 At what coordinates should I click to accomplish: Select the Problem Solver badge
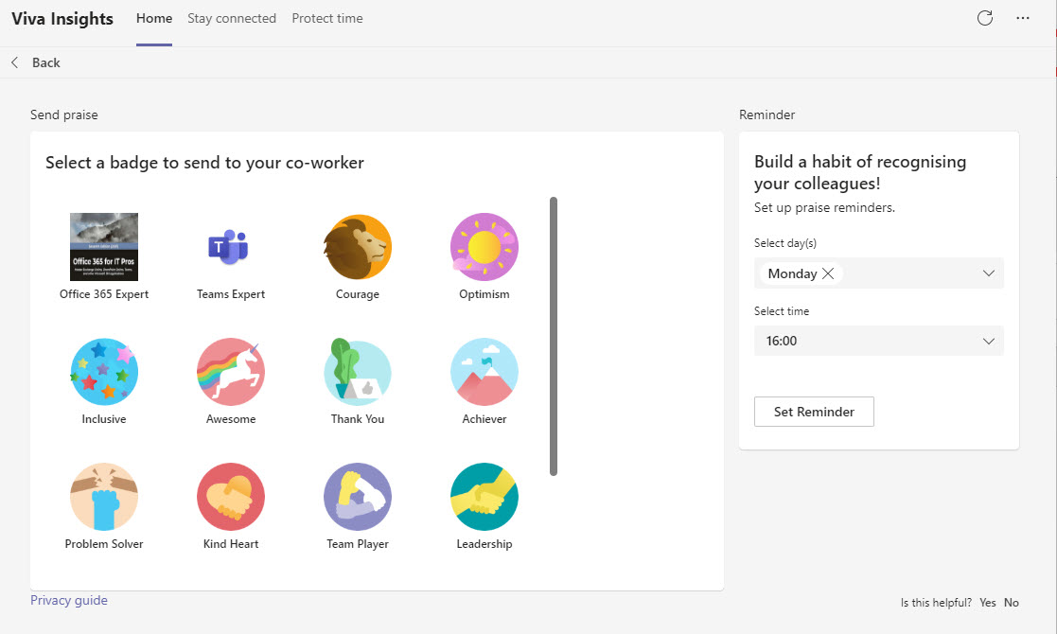tap(104, 497)
